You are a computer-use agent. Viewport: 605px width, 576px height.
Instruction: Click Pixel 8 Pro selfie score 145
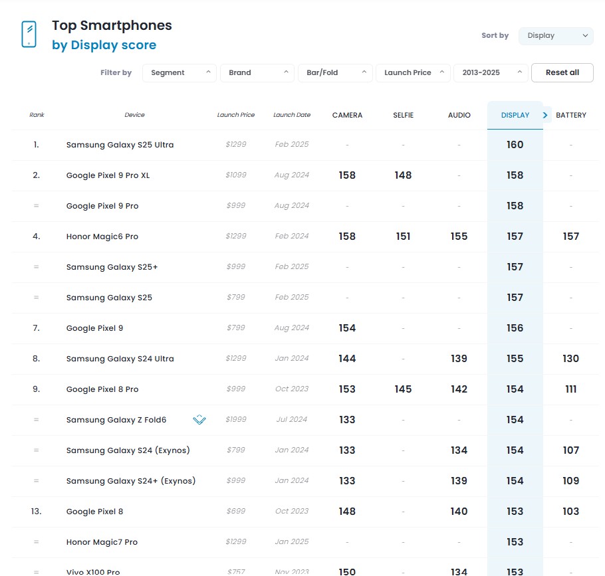(x=403, y=389)
